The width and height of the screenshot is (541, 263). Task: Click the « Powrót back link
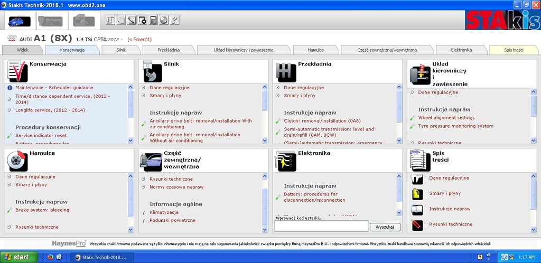(x=139, y=39)
